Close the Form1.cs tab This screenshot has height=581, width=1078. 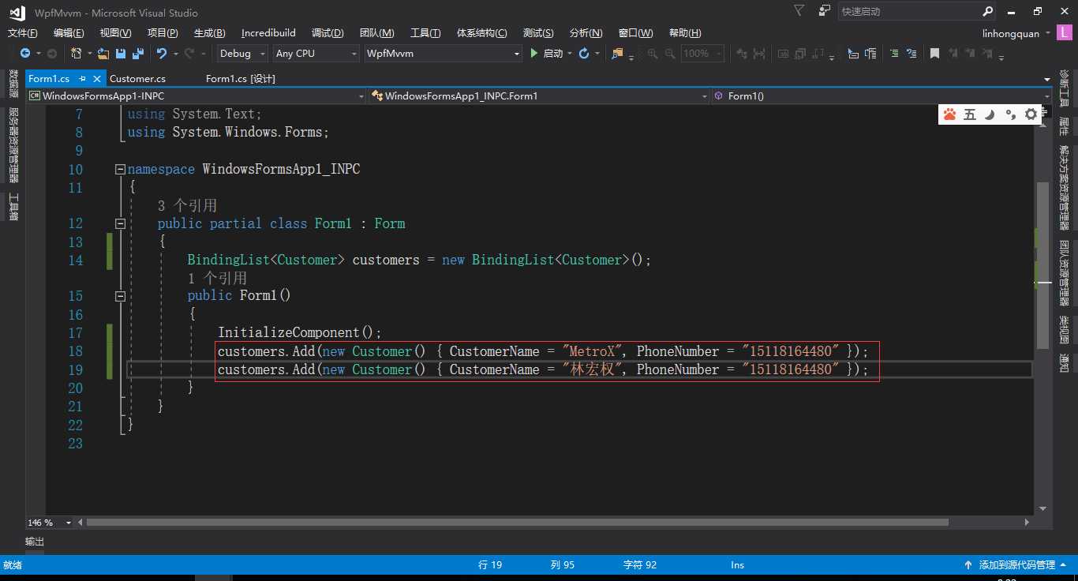(x=97, y=79)
